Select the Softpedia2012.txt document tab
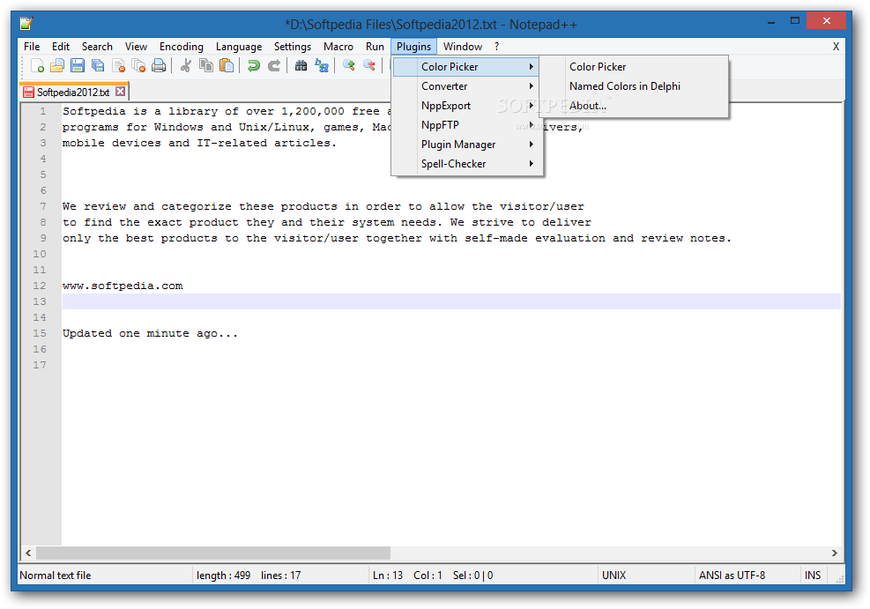The width and height of the screenshot is (870, 609). coord(72,92)
